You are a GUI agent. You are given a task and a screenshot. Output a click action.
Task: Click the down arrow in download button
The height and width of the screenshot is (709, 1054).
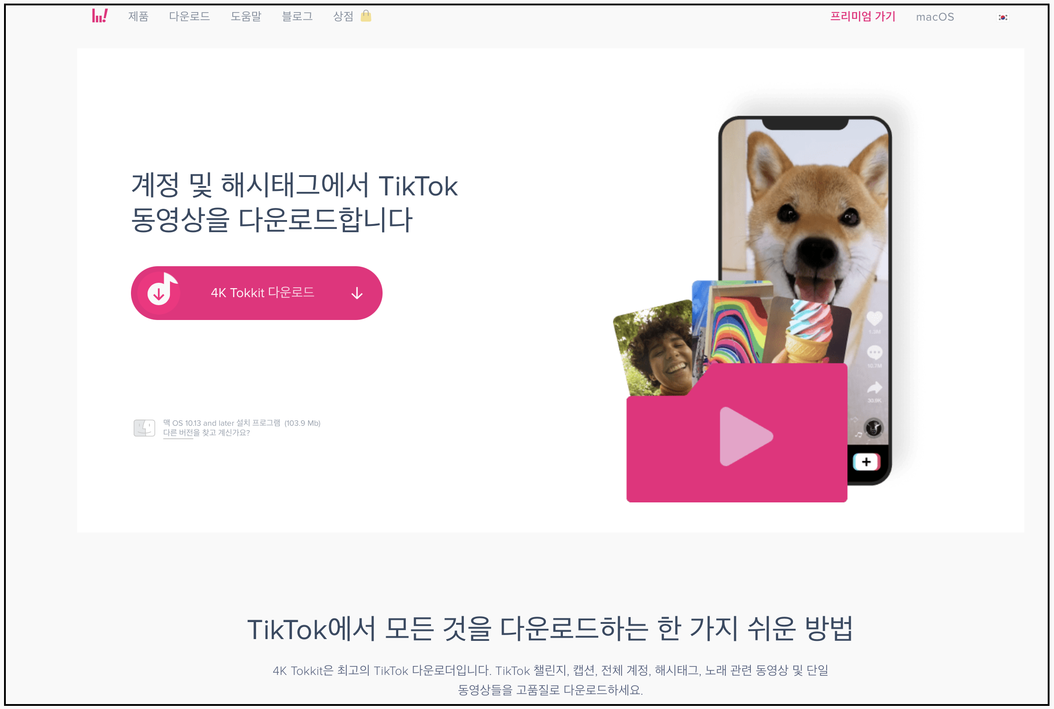(x=357, y=294)
